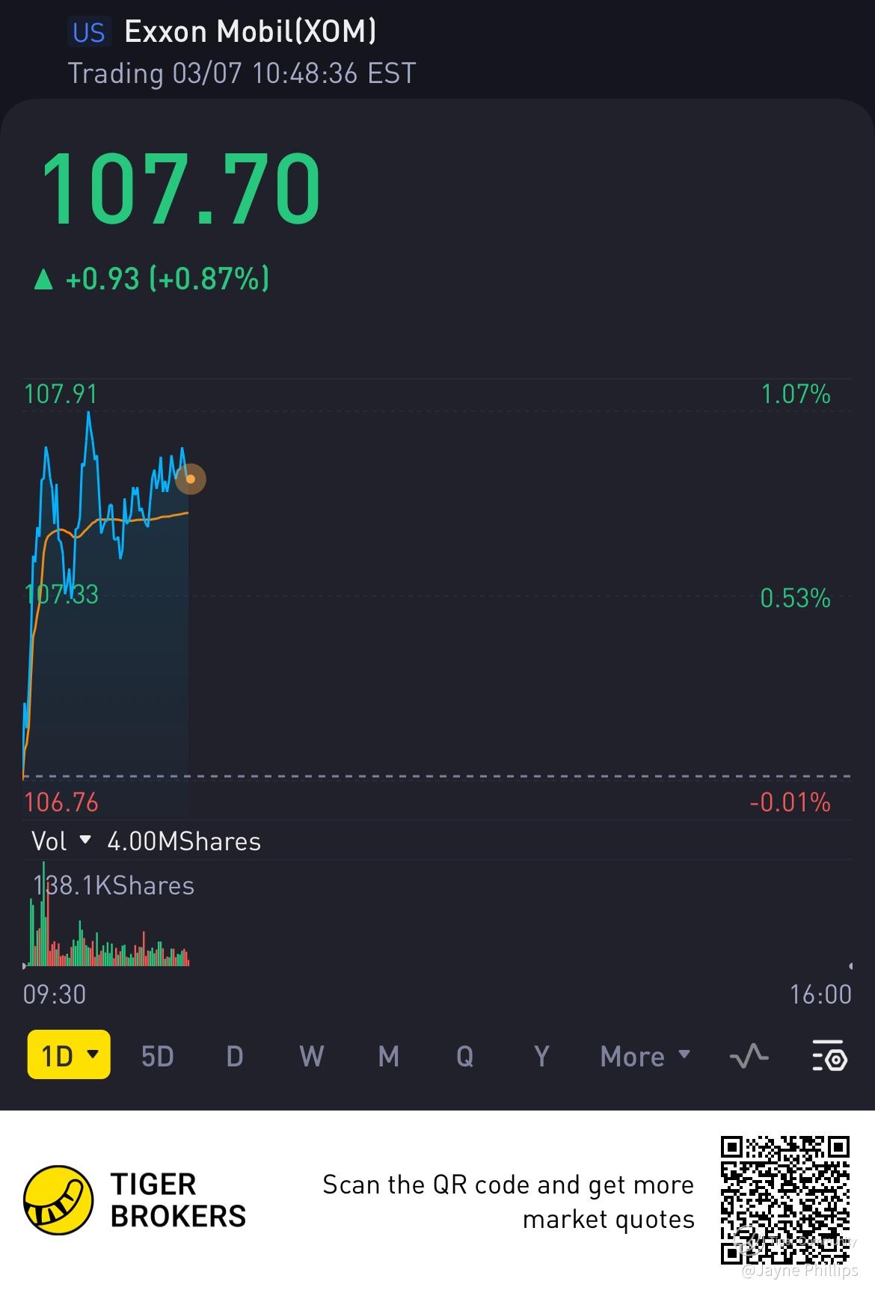Expand the 1D timeframe dropdown
Viewport: 875px width, 1290px height.
[x=69, y=1054]
